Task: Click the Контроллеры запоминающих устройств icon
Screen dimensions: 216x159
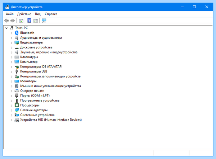Action: coord(17,76)
